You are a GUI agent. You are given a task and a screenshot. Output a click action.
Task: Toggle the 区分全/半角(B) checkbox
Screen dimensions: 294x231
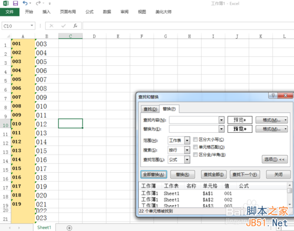(195, 155)
